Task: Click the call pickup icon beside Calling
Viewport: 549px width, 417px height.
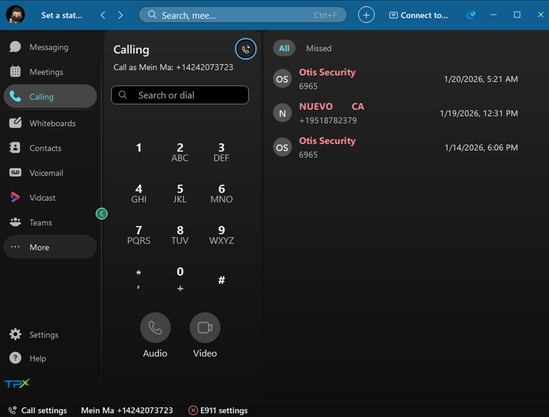Action: tap(246, 49)
